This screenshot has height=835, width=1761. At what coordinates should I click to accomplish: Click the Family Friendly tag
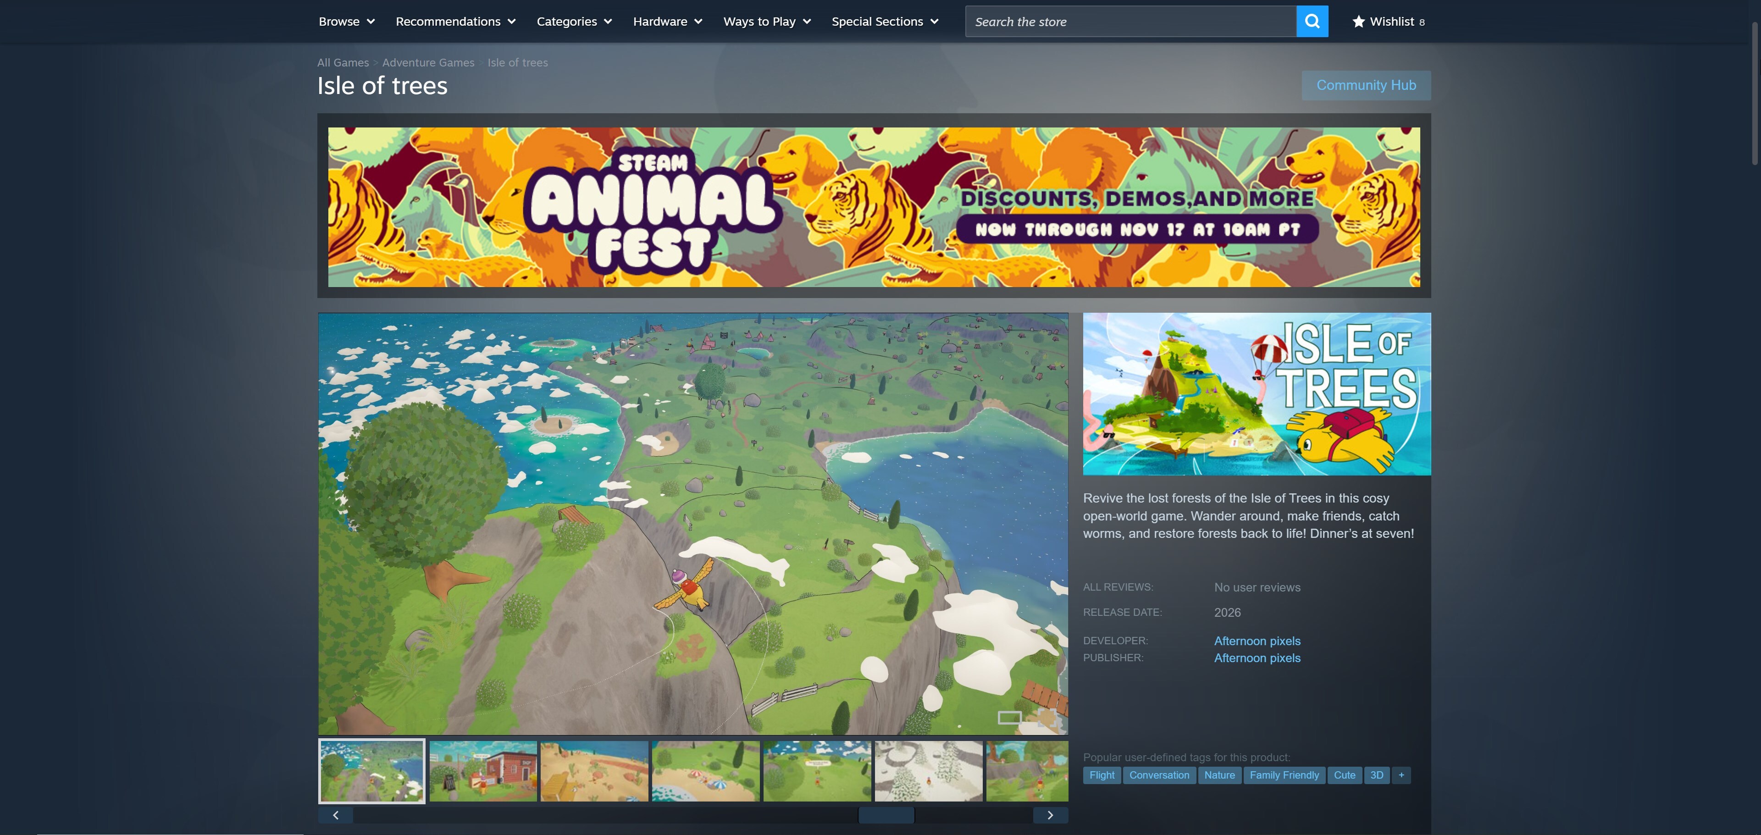[x=1284, y=775]
